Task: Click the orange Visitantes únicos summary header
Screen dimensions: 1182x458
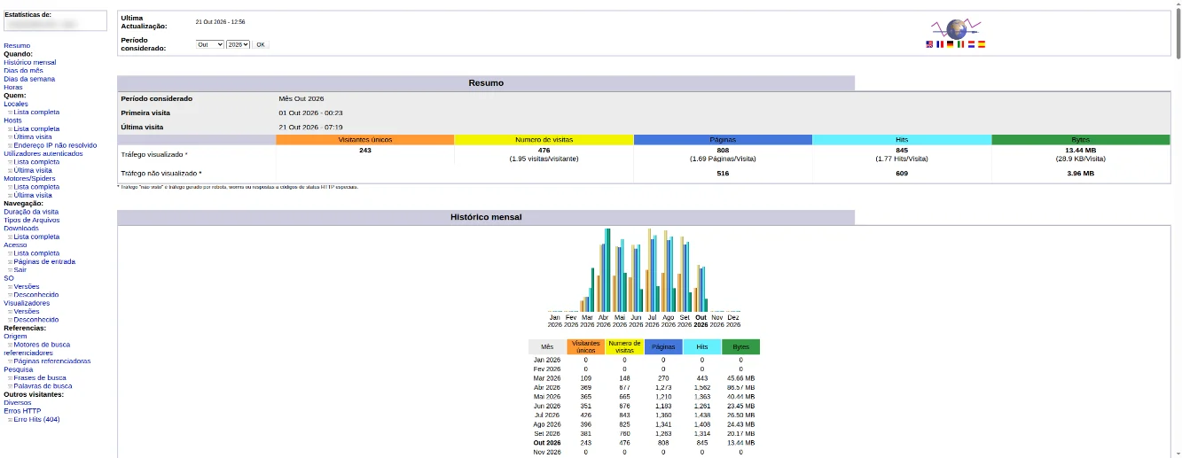Action: coord(365,140)
